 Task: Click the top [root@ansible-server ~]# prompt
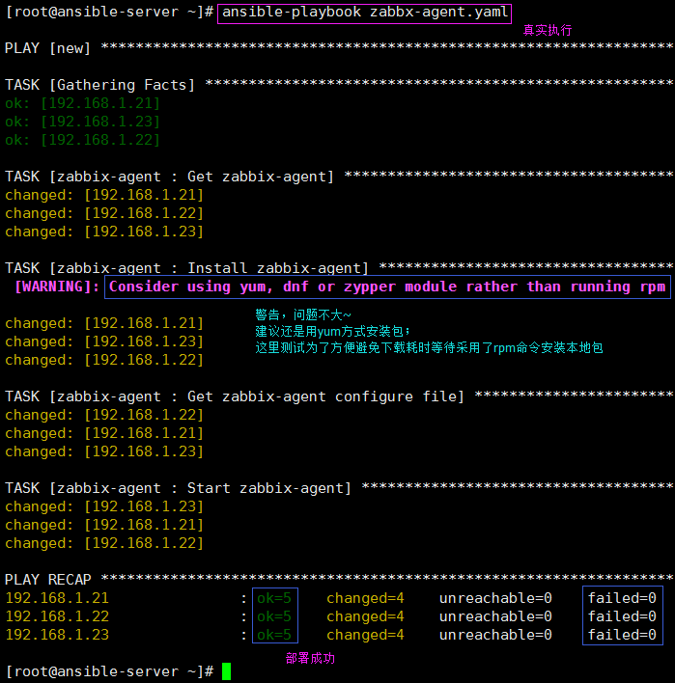click(109, 13)
